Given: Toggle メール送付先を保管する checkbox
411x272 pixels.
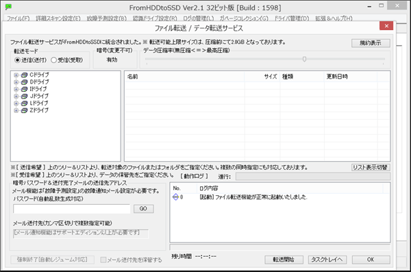Looking at the screenshot, I should [103, 260].
